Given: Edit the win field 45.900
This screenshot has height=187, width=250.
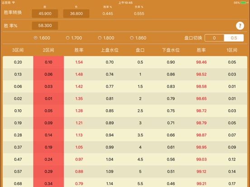Looking at the screenshot, I should coord(45,14).
